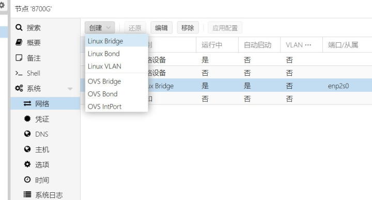The height and width of the screenshot is (200, 372).
Task: Click the globe icon next to DNS
Action: (x=27, y=134)
